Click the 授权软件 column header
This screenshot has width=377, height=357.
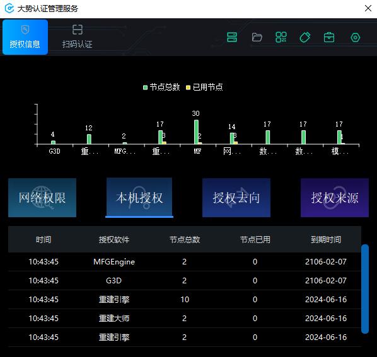tap(114, 239)
